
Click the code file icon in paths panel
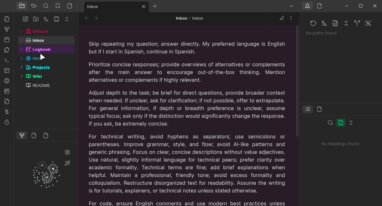pos(335,23)
